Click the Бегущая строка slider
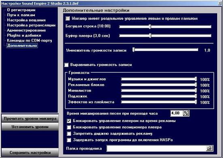 click(165, 27)
